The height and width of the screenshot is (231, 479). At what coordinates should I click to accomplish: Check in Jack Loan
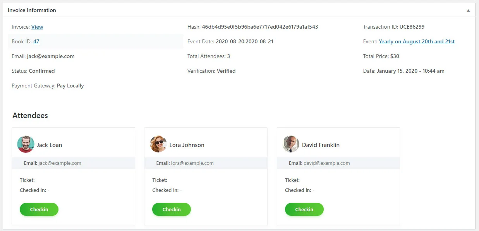pyautogui.click(x=39, y=209)
